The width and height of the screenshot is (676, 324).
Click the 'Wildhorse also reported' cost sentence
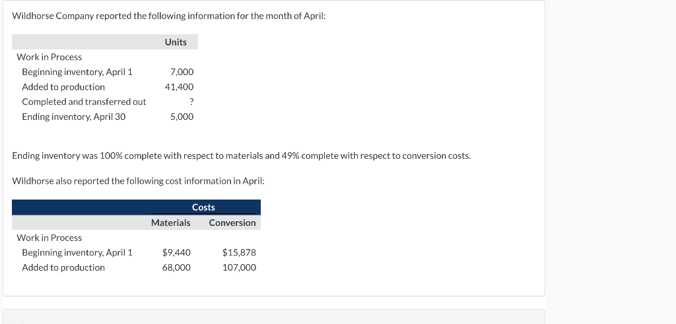(x=138, y=181)
